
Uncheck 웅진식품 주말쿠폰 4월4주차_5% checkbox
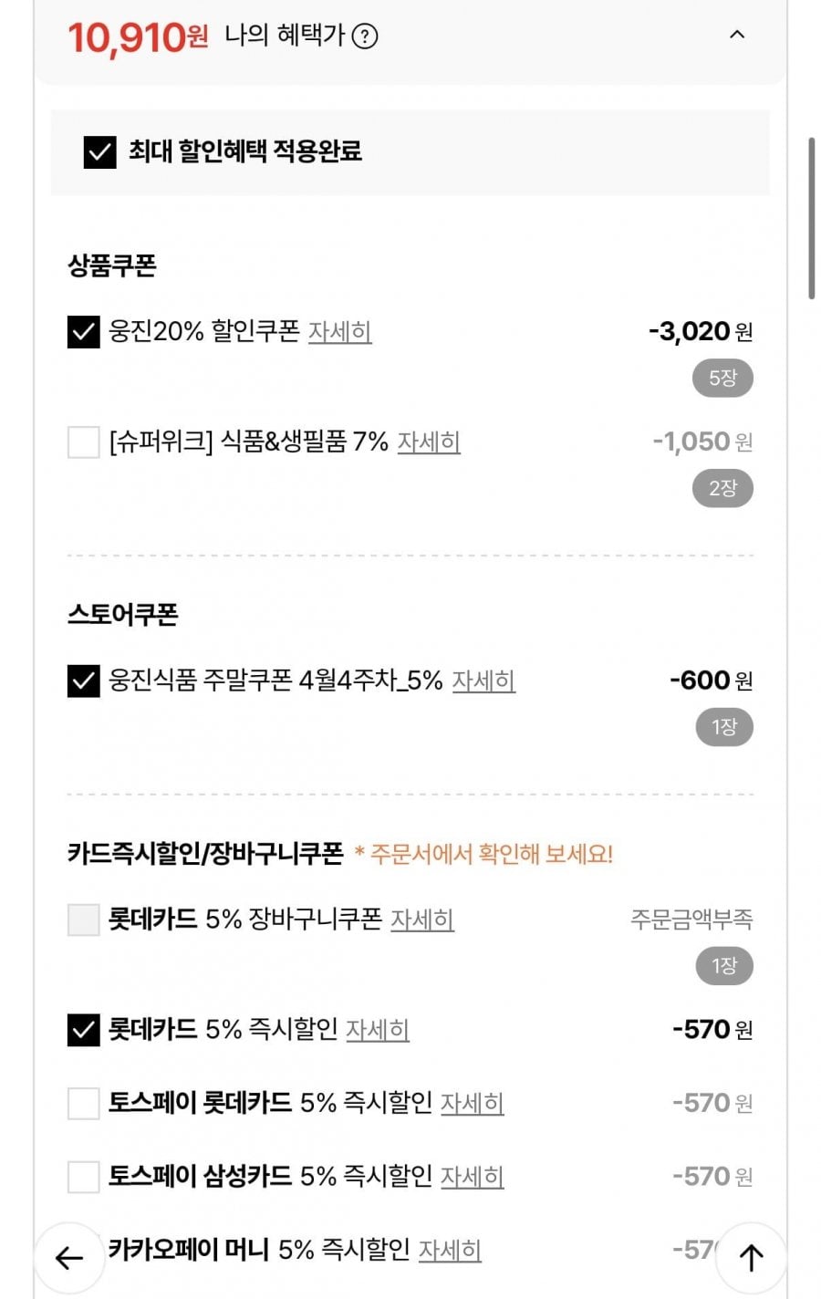[83, 681]
